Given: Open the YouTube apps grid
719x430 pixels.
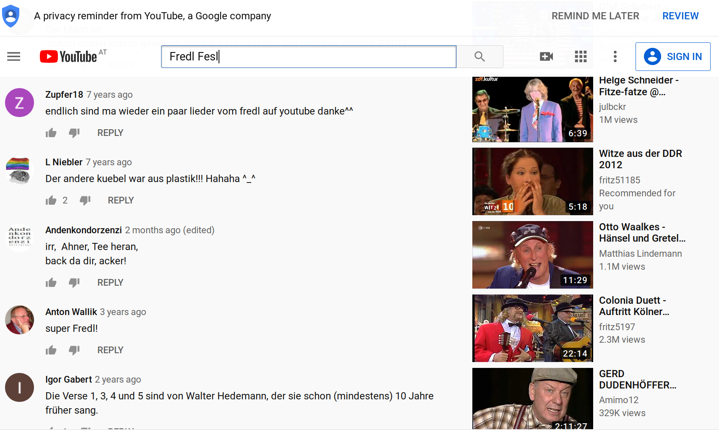Looking at the screenshot, I should (x=581, y=57).
